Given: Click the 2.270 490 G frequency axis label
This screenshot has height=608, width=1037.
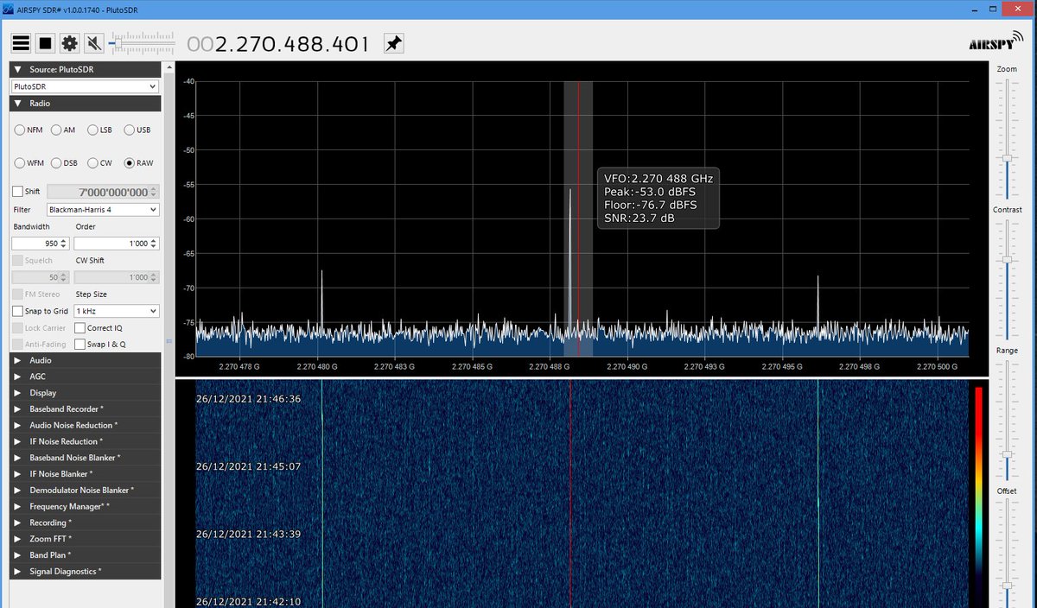Looking at the screenshot, I should click(x=627, y=366).
